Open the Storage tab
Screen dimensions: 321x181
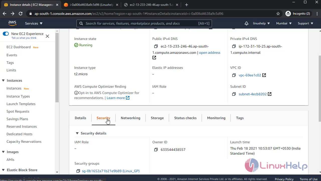pyautogui.click(x=157, y=118)
